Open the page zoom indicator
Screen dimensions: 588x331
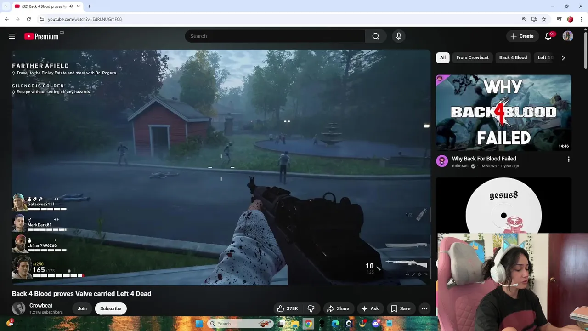[524, 19]
